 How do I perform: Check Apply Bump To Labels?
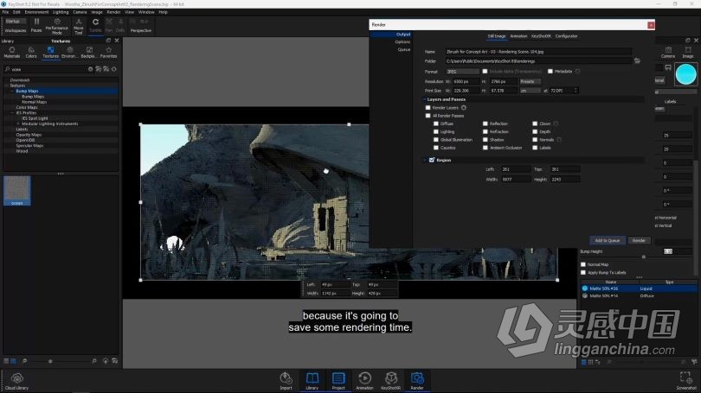583,273
